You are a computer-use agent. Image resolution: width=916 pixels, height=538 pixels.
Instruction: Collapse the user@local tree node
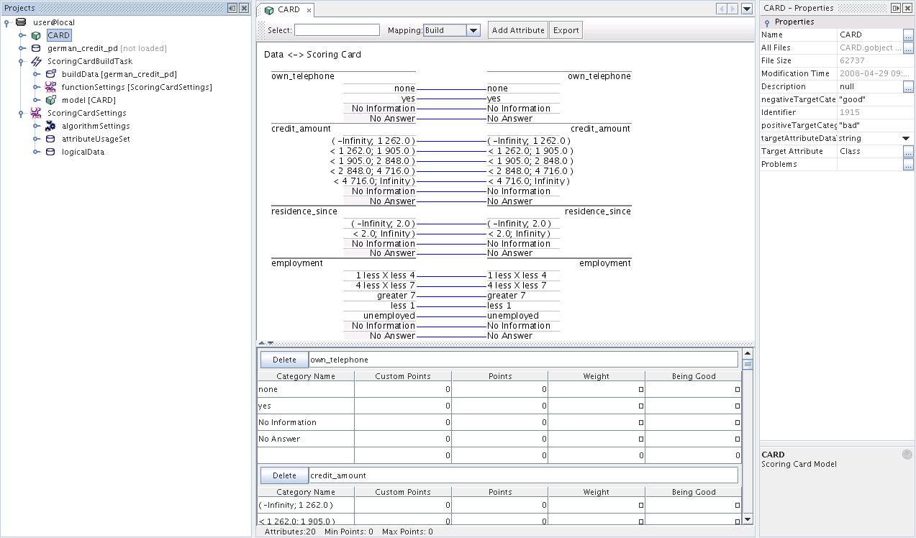7,22
